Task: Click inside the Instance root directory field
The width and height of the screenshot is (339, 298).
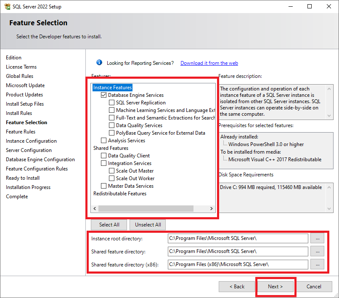Action: (x=238, y=238)
